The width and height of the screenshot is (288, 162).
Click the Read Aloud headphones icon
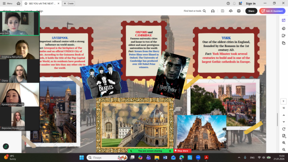point(213,11)
